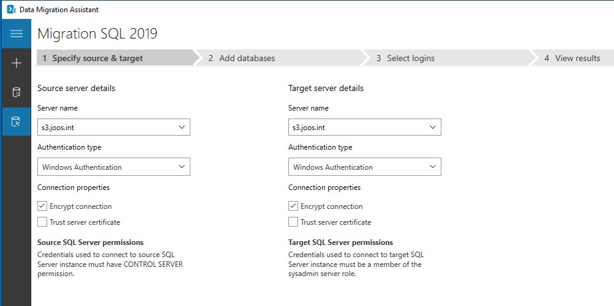The image size is (614, 306).
Task: Enable source Trust server certificate
Action: click(42, 222)
